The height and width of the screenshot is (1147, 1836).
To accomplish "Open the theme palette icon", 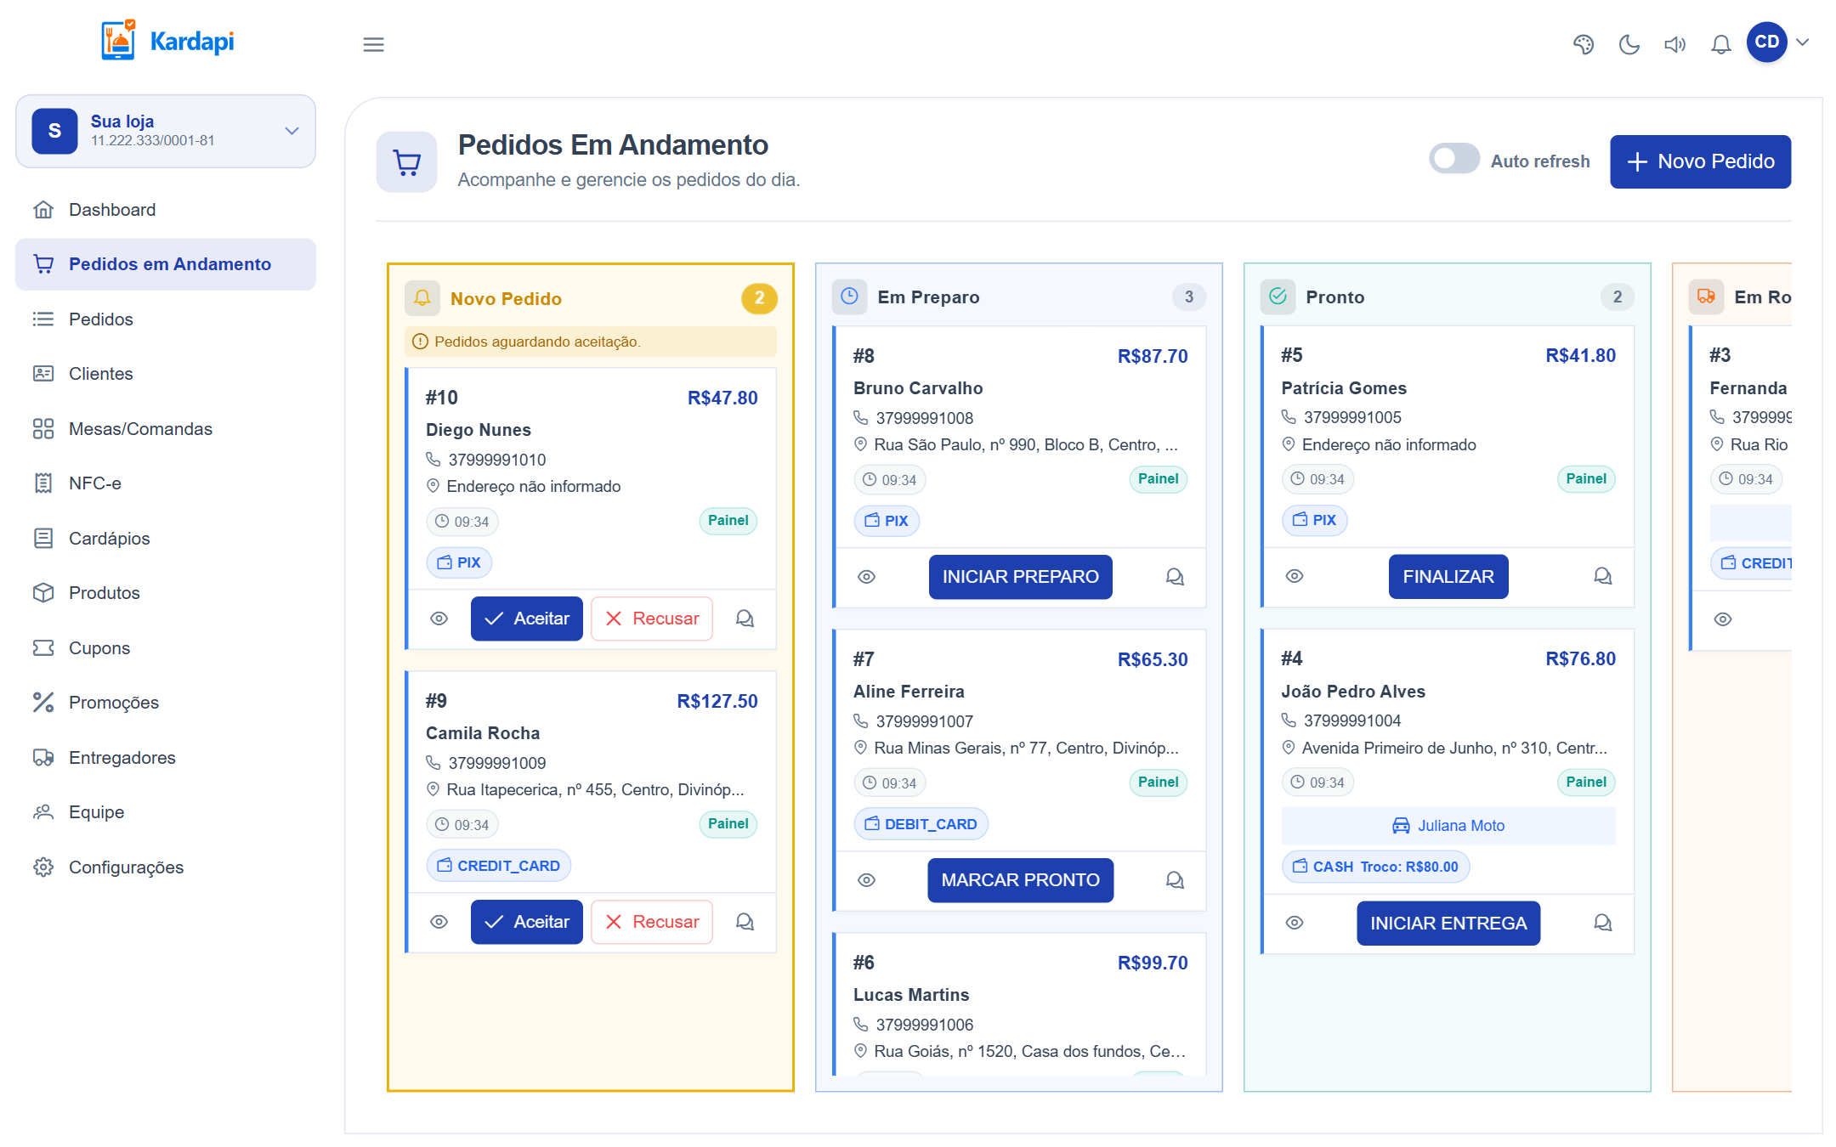I will [1583, 44].
